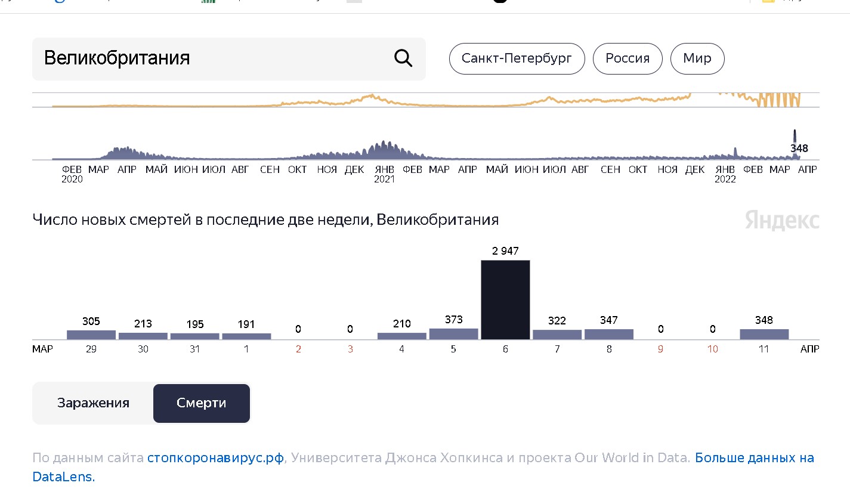Click the April 11 bar showing 348

click(x=764, y=334)
